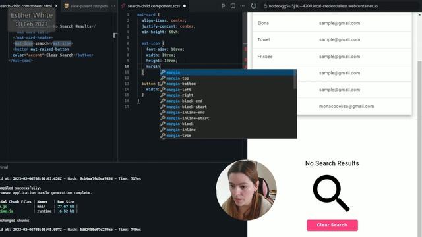This screenshot has width=422, height=237.
Task: Focus the preview URL address field
Action: coord(323,6)
